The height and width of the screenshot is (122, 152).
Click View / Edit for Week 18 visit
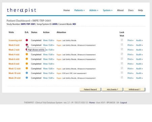pyautogui.click(x=49, y=73)
